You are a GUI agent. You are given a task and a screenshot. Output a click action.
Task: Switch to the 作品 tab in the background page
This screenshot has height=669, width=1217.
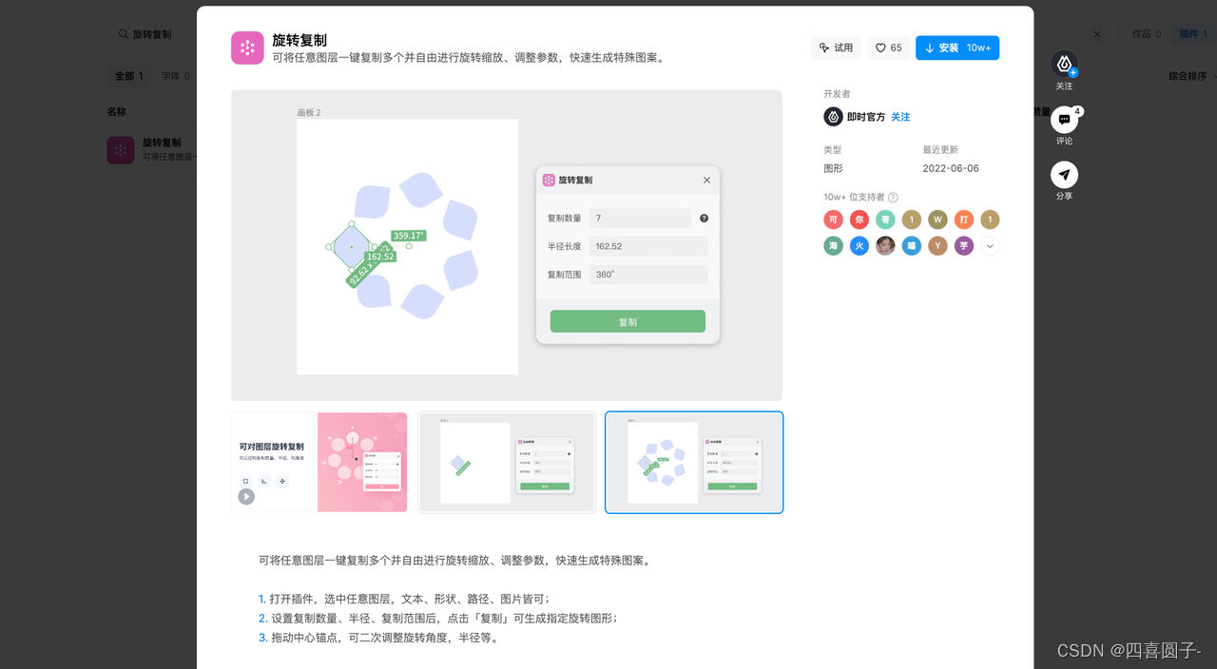click(1147, 34)
